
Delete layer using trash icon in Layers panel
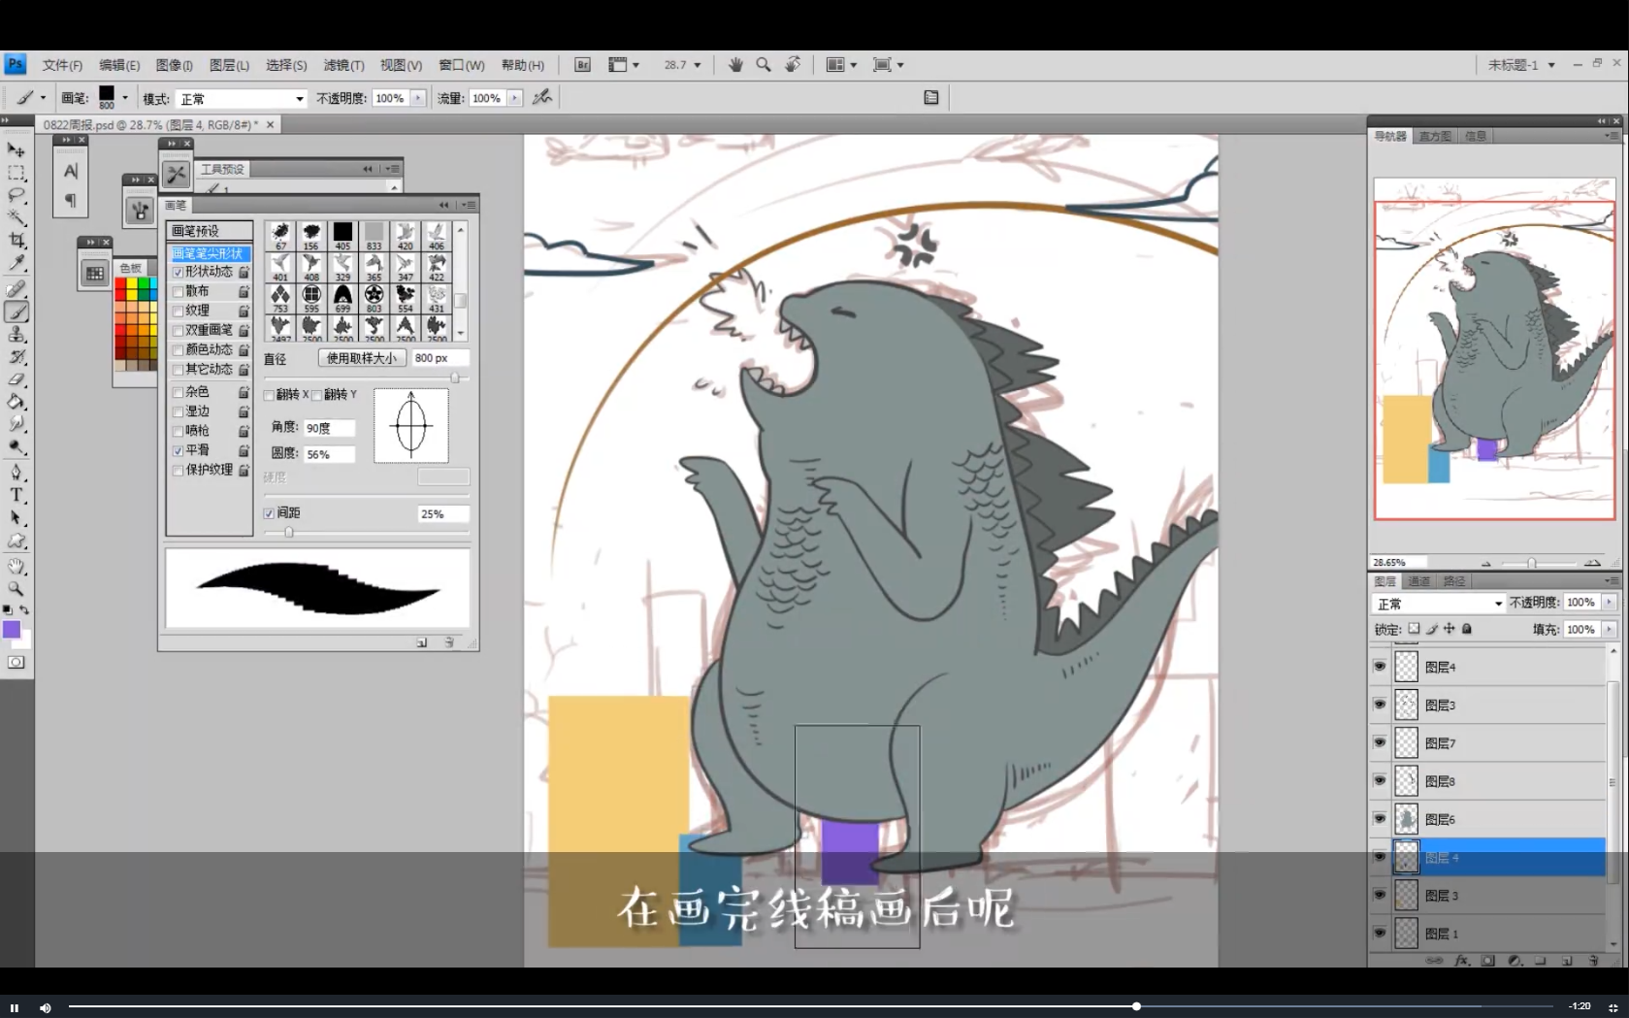1593,961
